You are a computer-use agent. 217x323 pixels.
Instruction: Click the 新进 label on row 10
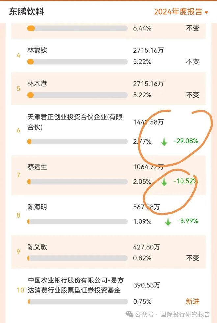193,301
